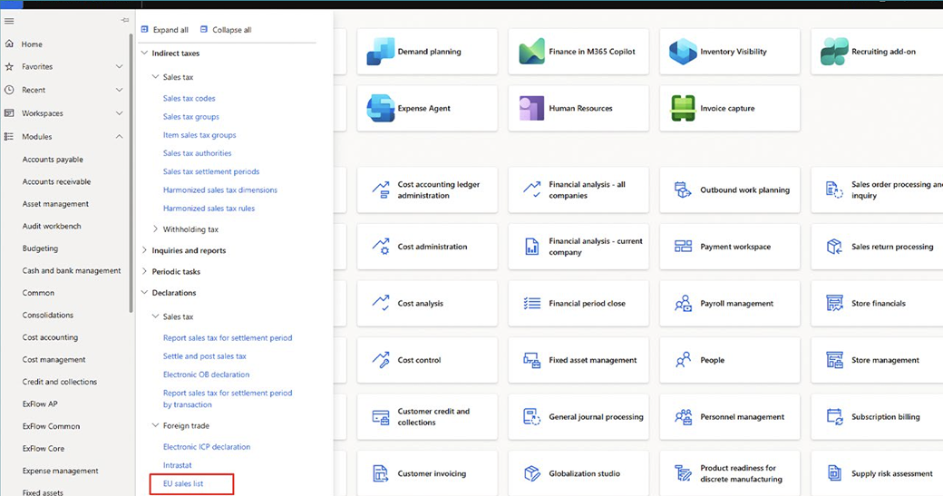Open the Human Resources app icon
The image size is (943, 496).
(x=531, y=108)
